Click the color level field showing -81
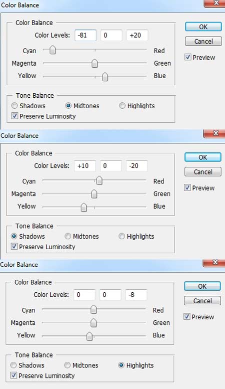Viewport: 225px width, 389px height. point(85,35)
